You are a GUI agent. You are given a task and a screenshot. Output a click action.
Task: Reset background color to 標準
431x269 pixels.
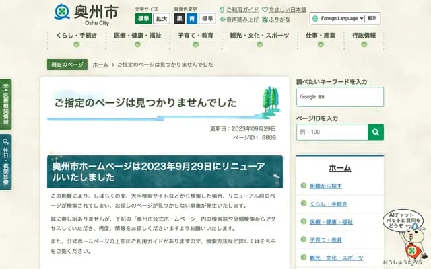click(x=207, y=19)
